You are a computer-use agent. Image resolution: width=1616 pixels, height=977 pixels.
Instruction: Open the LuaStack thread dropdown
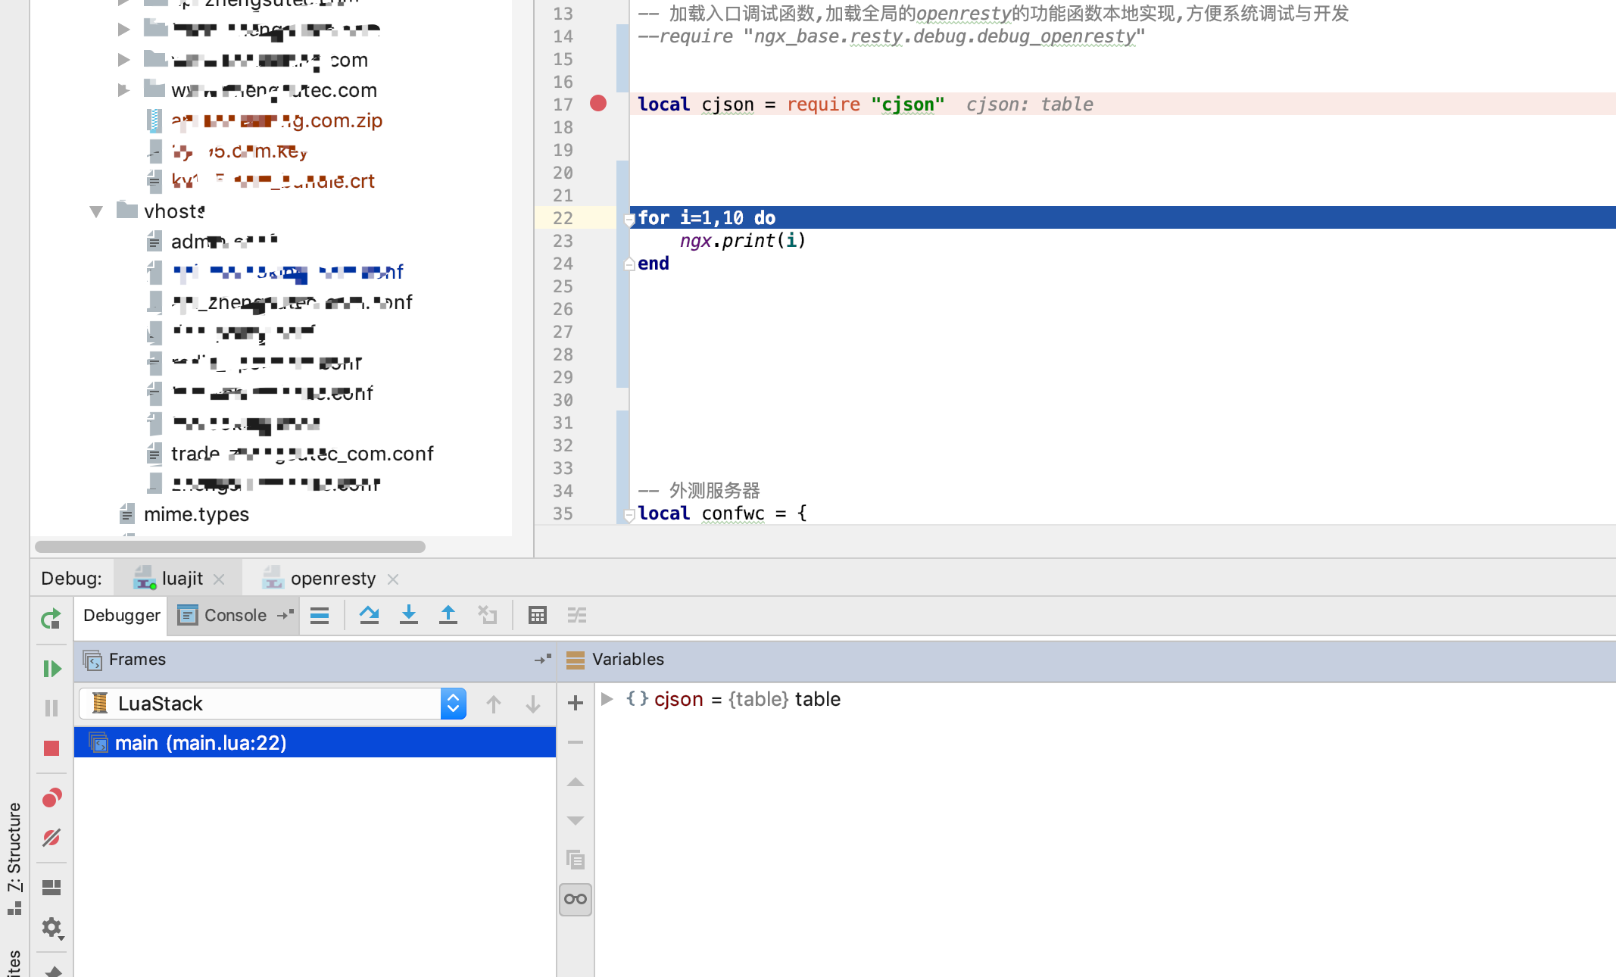452,703
